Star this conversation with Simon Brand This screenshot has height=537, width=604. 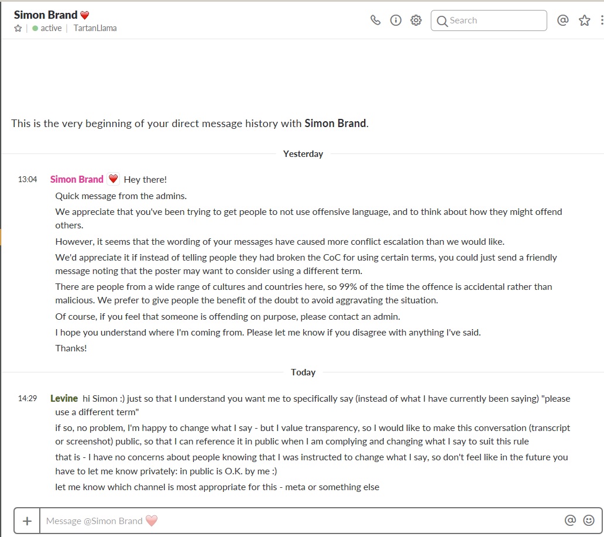tap(18, 28)
